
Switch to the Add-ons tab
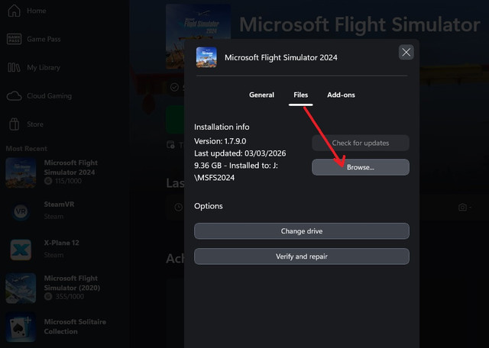[x=341, y=95]
